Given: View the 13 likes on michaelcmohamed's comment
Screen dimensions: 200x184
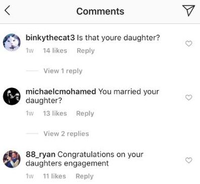Looking at the screenshot, I should pos(55,113).
